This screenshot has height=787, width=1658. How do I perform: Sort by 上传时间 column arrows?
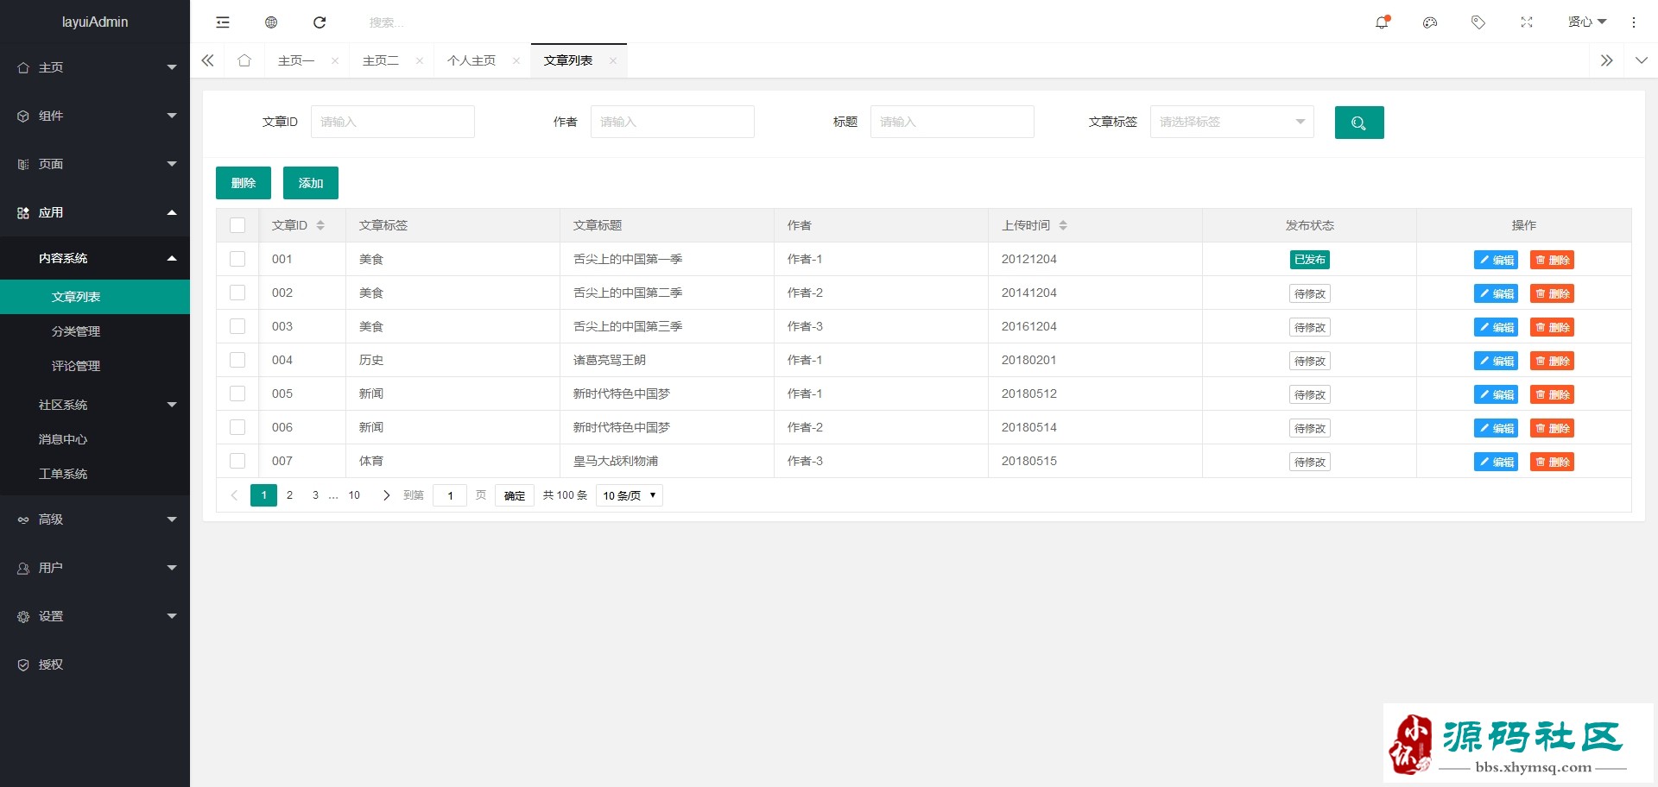click(1063, 225)
